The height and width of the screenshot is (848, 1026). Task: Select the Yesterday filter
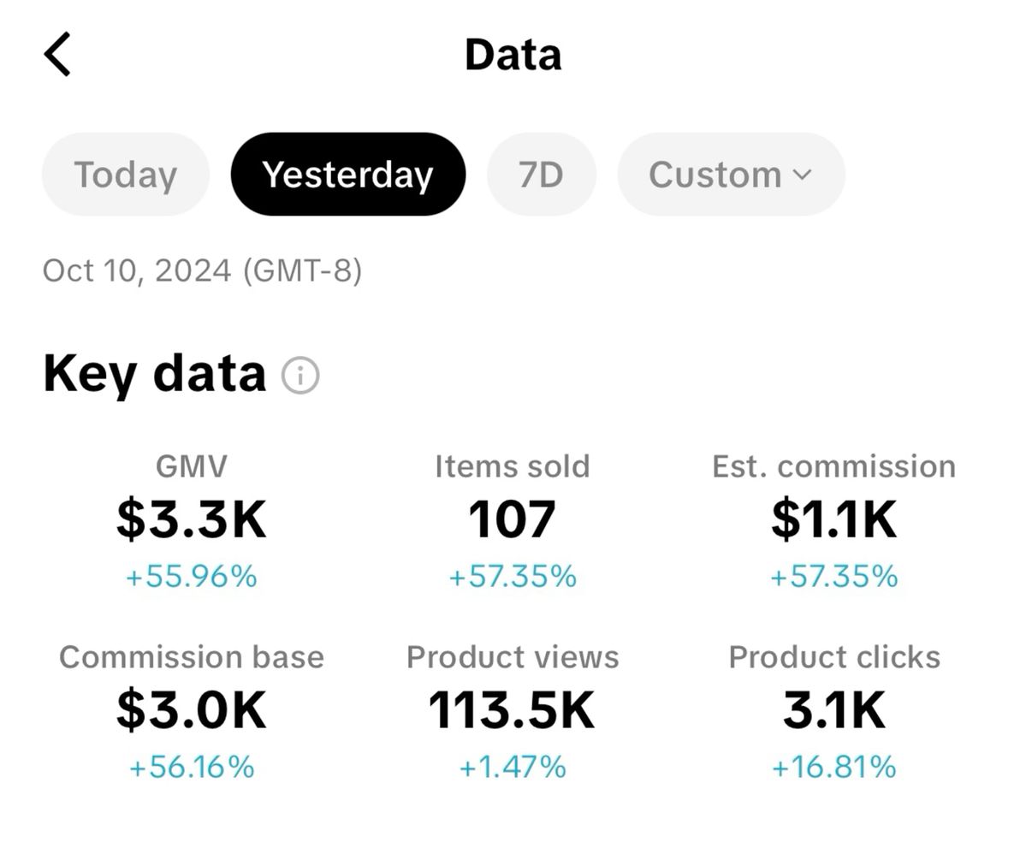(x=347, y=175)
